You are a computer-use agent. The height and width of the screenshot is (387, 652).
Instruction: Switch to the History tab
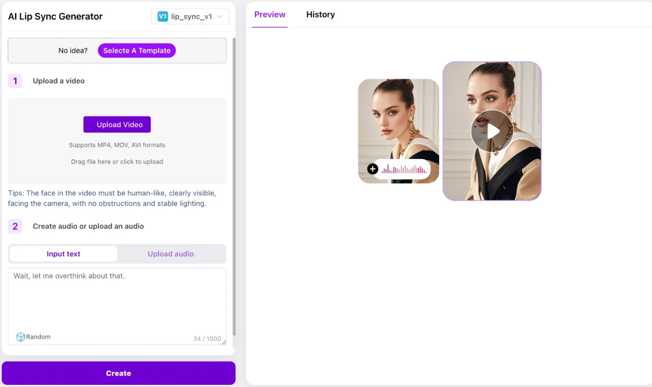coord(320,15)
